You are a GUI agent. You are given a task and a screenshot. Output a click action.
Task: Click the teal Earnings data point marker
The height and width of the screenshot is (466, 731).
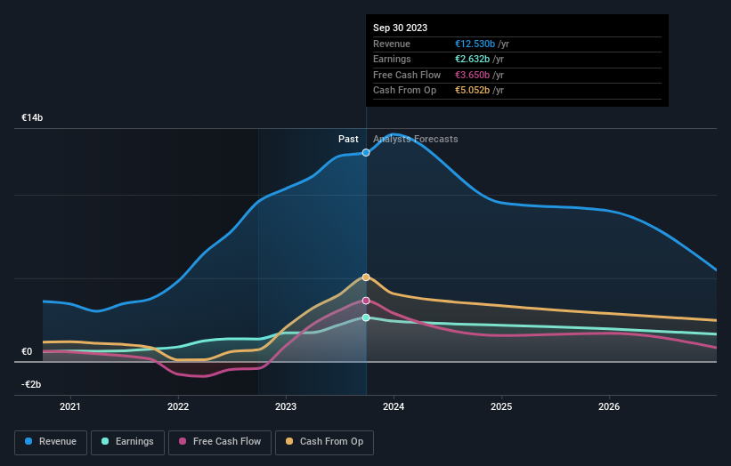pyautogui.click(x=366, y=317)
